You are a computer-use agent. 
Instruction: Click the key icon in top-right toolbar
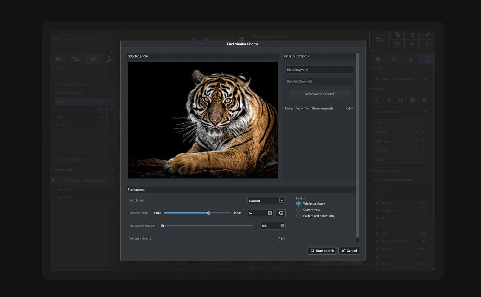click(x=427, y=35)
